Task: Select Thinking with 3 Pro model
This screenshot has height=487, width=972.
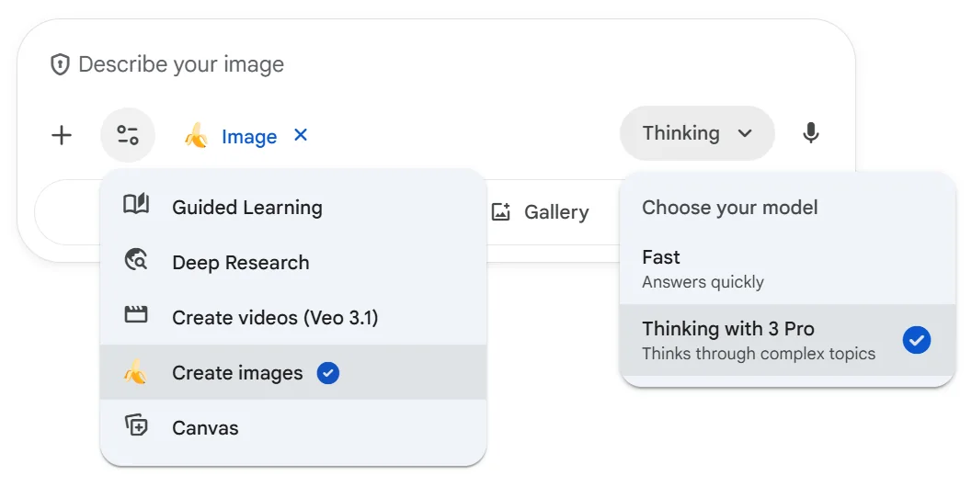Action: (x=787, y=340)
